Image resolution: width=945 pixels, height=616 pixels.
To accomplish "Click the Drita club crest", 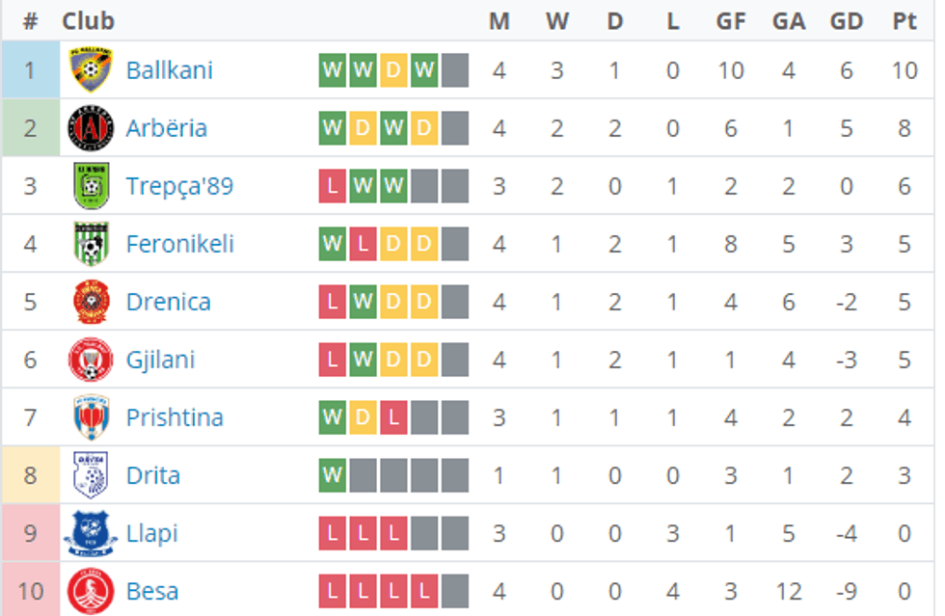I will [91, 475].
